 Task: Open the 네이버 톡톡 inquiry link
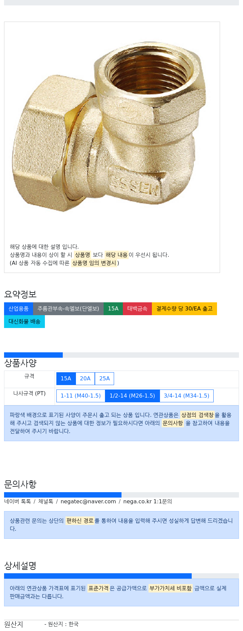pos(18,502)
